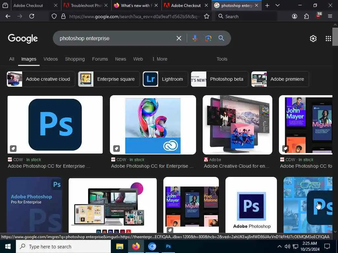Open the Adobe monitor mockup image result
This screenshot has width=338, height=253.
coord(237,125)
